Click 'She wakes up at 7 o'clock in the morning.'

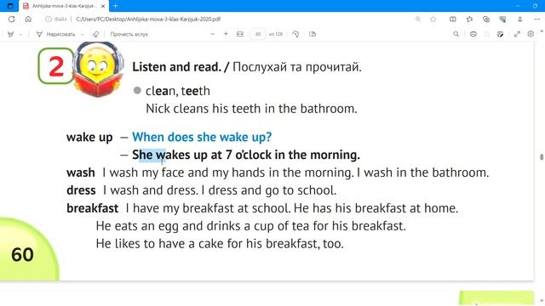click(246, 155)
